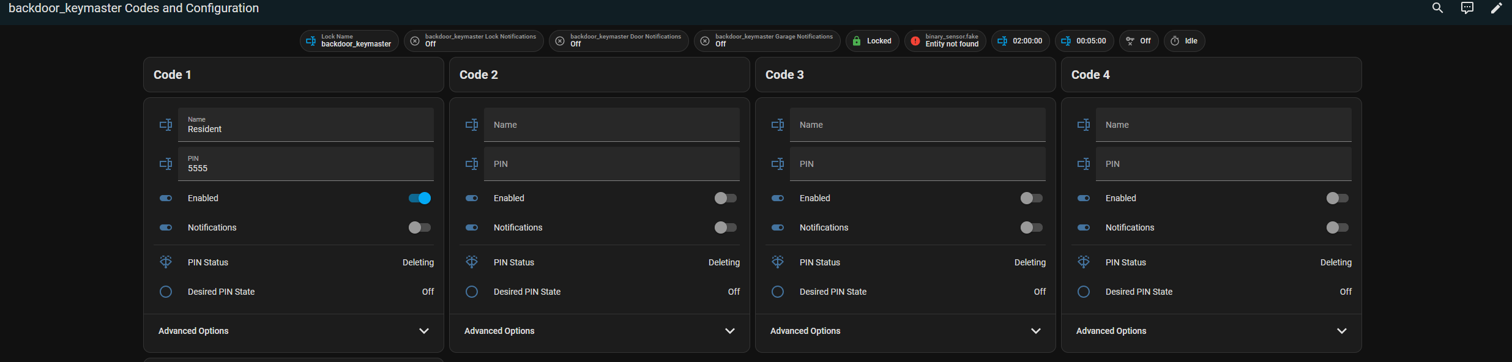Click the red alert Entity not found icon

[915, 41]
